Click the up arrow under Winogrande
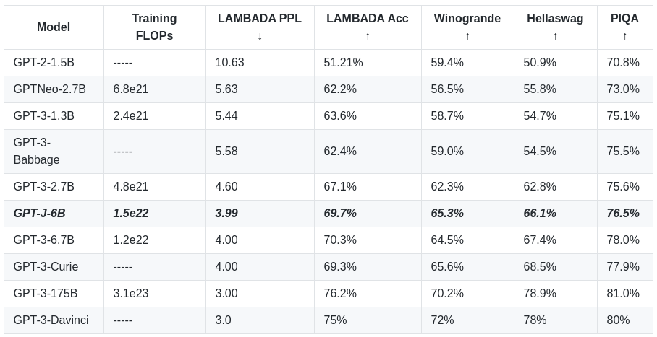 click(467, 36)
